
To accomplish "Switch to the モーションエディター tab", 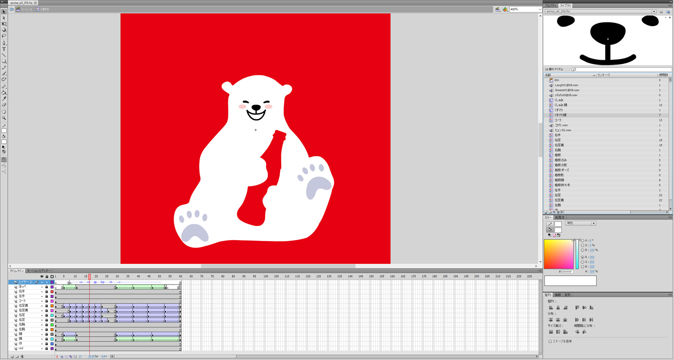I will 39,271.
